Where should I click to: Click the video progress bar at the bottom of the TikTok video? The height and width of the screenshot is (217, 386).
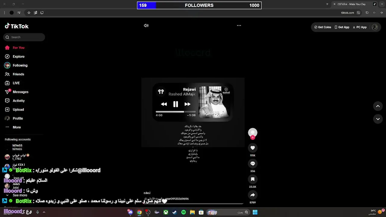193,204
